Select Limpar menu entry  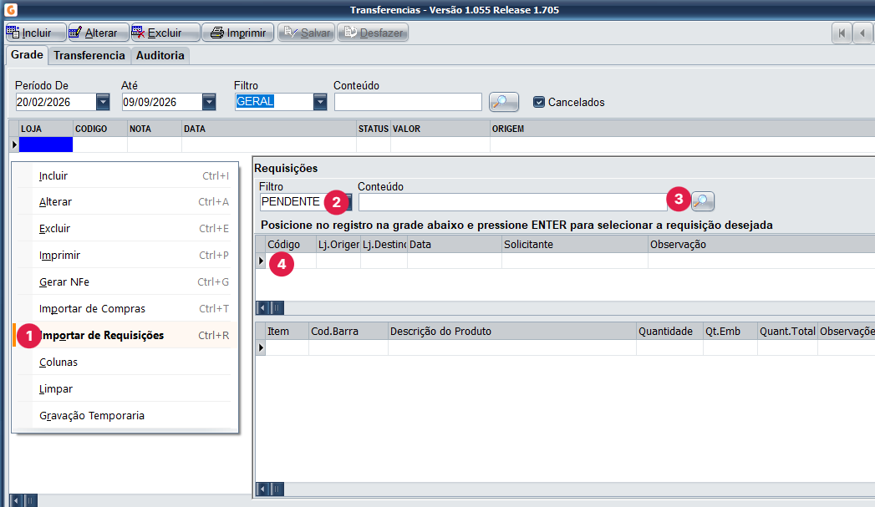point(125,389)
